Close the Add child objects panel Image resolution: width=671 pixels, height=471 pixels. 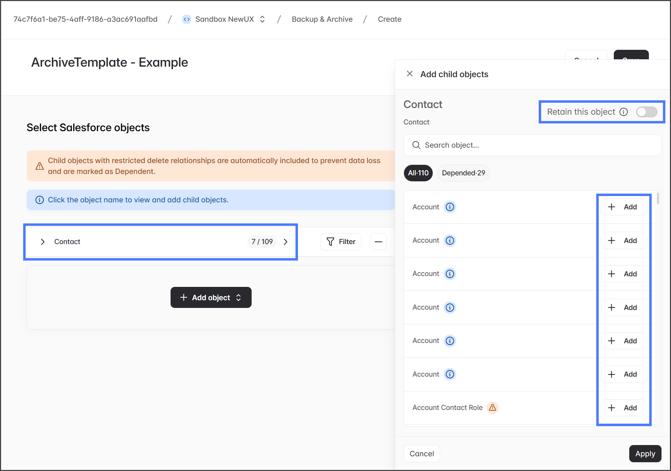pyautogui.click(x=409, y=74)
